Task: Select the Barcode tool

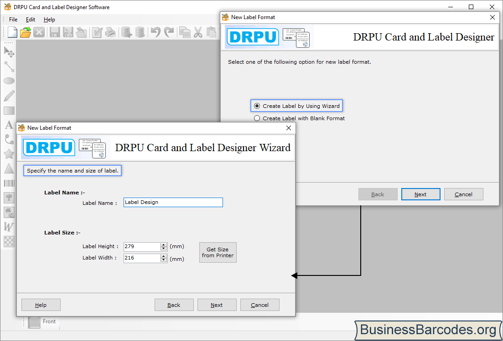Action: (9, 183)
